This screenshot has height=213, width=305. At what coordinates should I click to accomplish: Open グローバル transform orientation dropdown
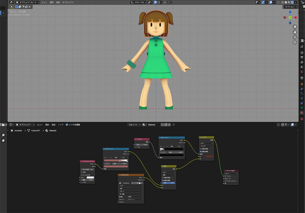click(x=138, y=2)
